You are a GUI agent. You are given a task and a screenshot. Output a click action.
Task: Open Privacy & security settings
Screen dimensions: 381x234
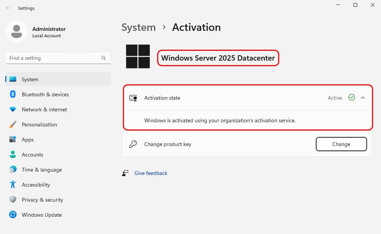point(58,199)
